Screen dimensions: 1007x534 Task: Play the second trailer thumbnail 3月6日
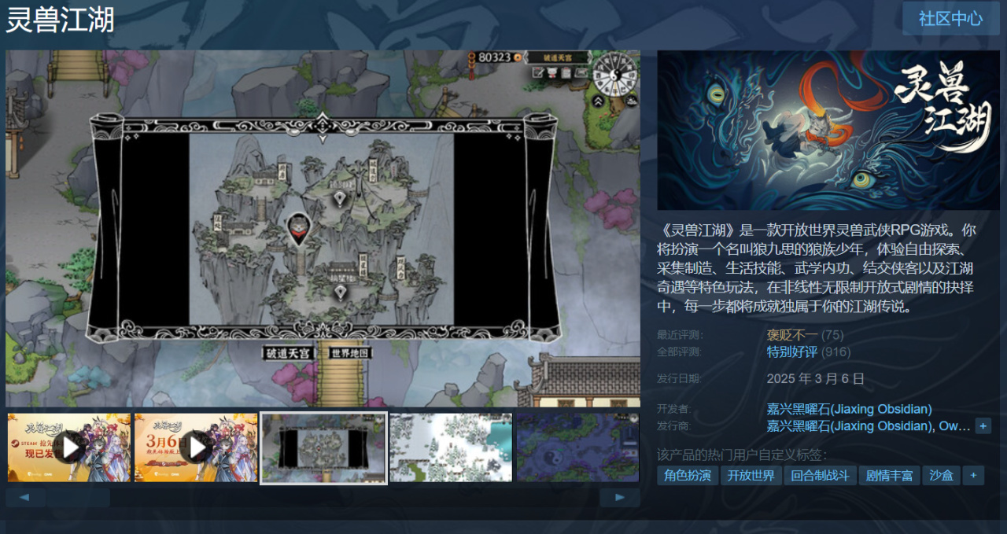(196, 447)
